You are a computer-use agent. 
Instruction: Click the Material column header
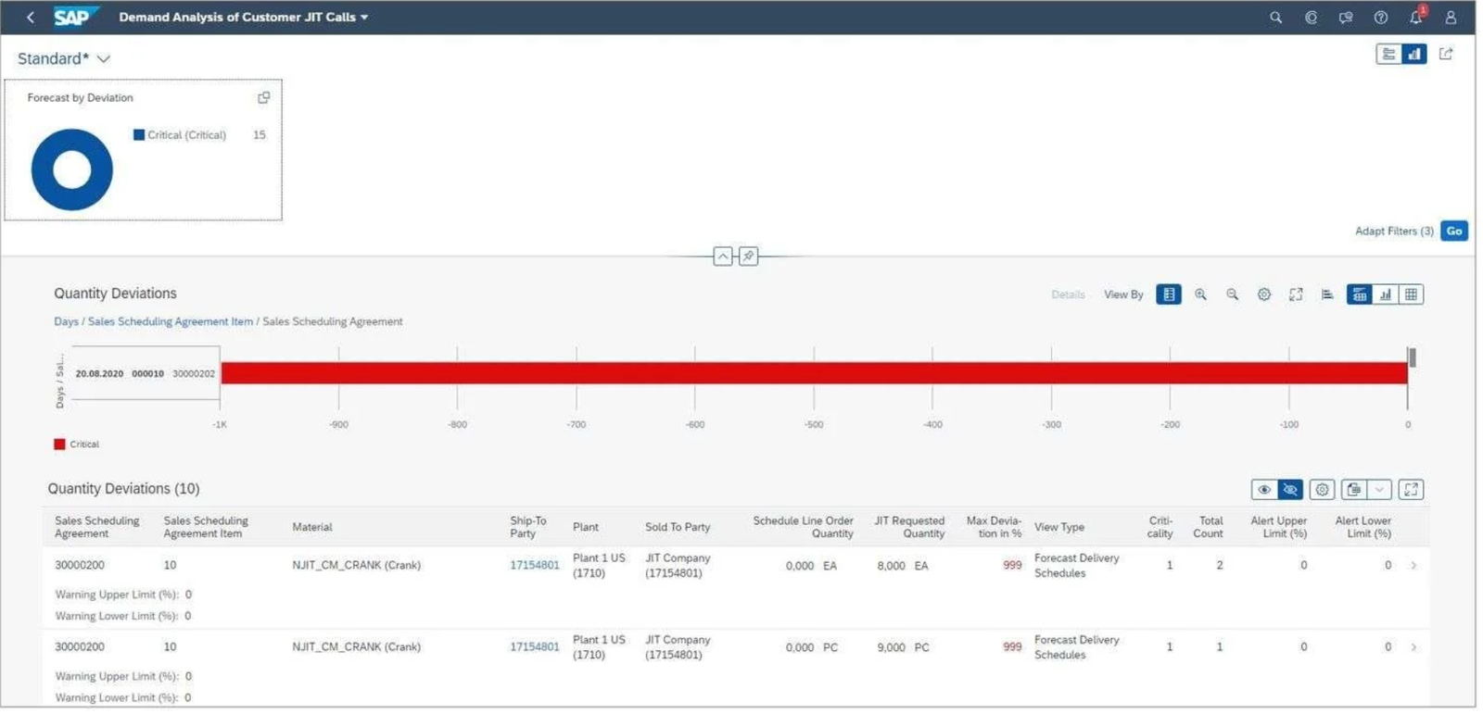coord(312,527)
